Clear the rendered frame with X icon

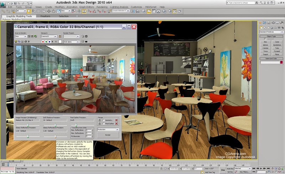(29, 41)
